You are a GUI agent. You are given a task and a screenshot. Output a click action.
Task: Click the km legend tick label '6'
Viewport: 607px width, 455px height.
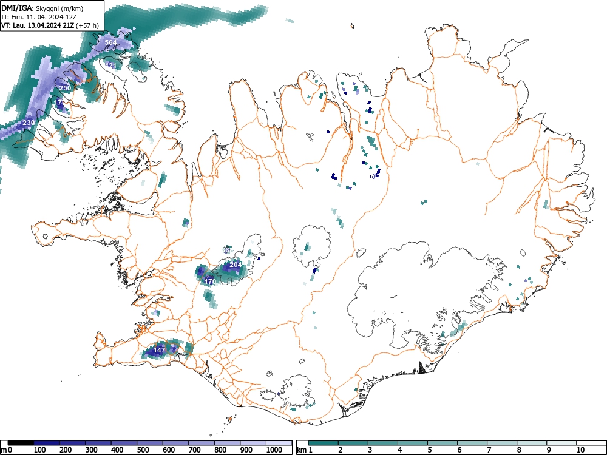459,450
